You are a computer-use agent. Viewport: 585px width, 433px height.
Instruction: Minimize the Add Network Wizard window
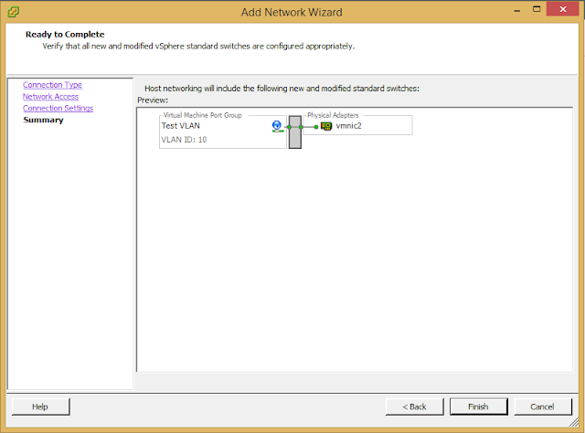point(516,10)
